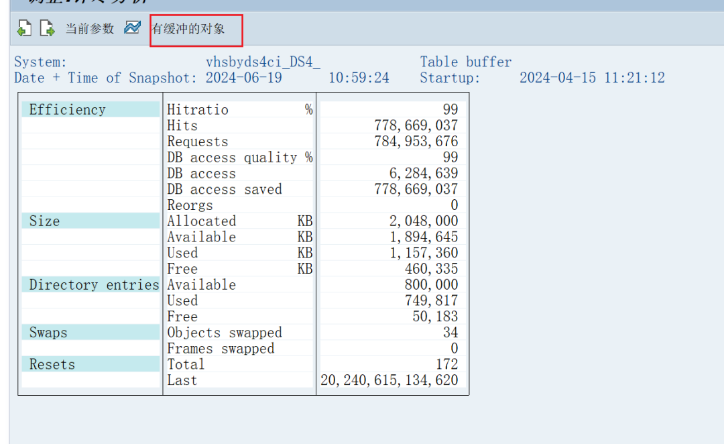Select the Swaps category cell
Image resolution: width=724 pixels, height=444 pixels.
pyautogui.click(x=90, y=332)
